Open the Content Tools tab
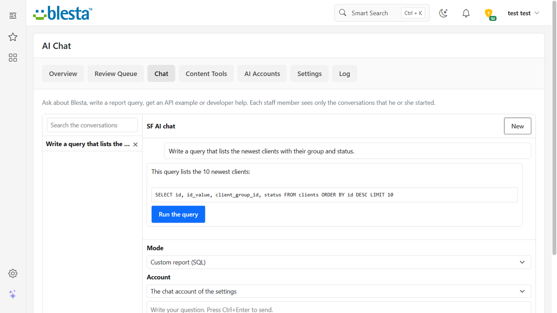Viewport: 557px width, 313px height. (206, 73)
